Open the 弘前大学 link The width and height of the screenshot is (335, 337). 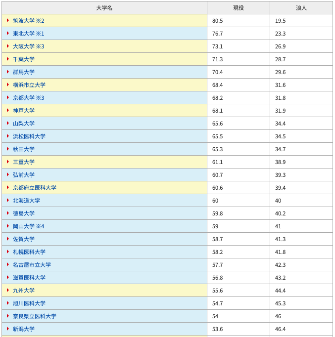point(24,175)
